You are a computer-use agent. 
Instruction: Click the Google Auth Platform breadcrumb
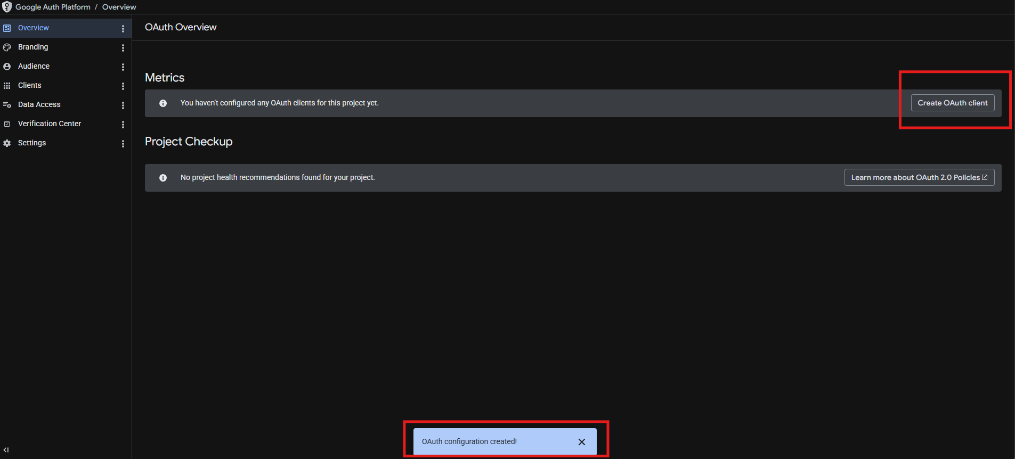[53, 7]
